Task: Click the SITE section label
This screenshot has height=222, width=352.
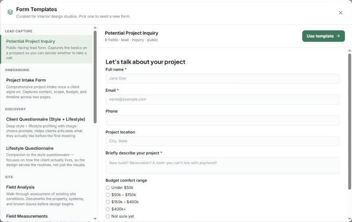Action: point(9,177)
